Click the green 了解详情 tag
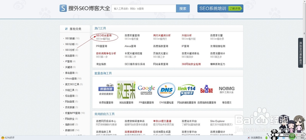Screen dimensions: 306x140 coord(235,8)
